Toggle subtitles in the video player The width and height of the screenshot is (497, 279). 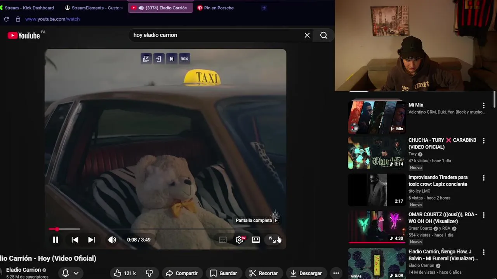click(222, 240)
